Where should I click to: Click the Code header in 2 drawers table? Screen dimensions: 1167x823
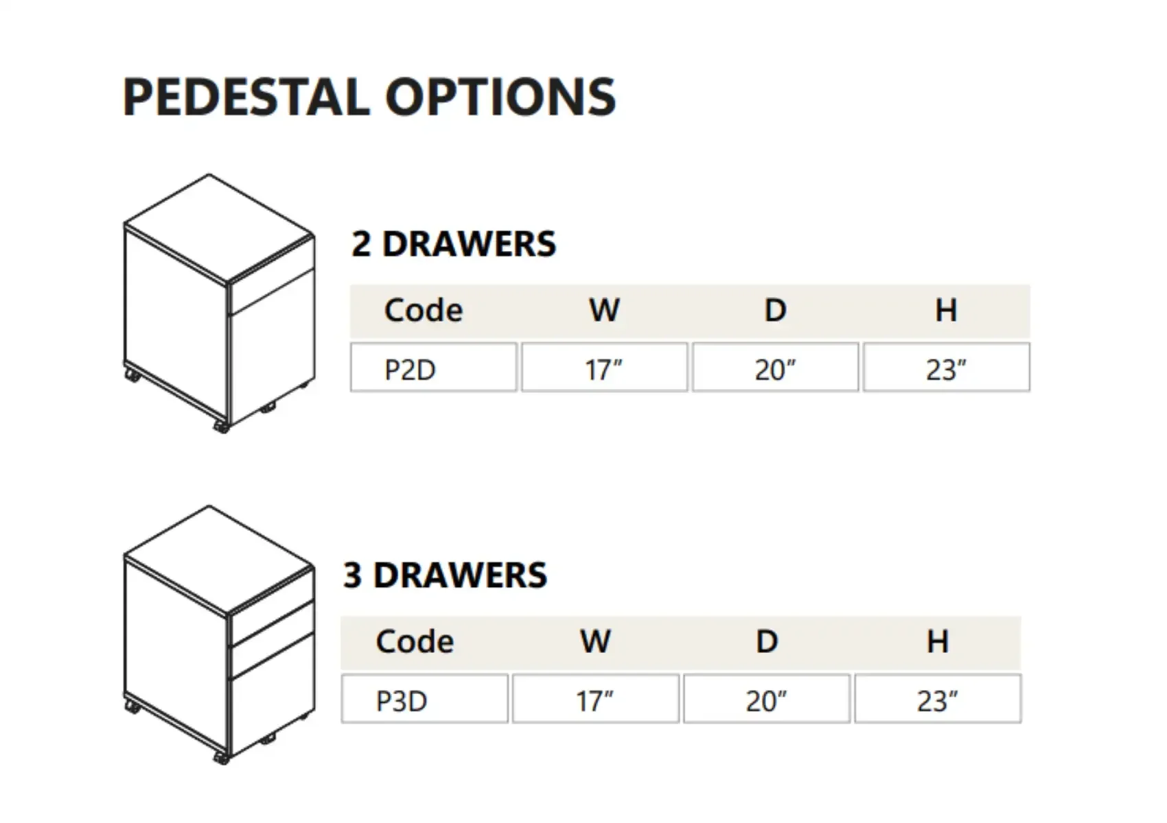(424, 311)
